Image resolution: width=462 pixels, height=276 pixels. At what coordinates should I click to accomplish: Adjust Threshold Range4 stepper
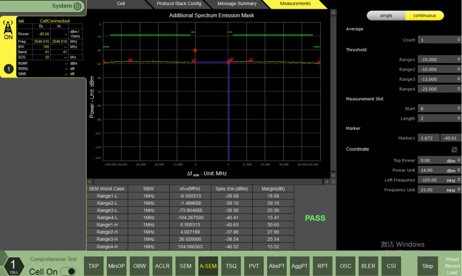(x=459, y=89)
